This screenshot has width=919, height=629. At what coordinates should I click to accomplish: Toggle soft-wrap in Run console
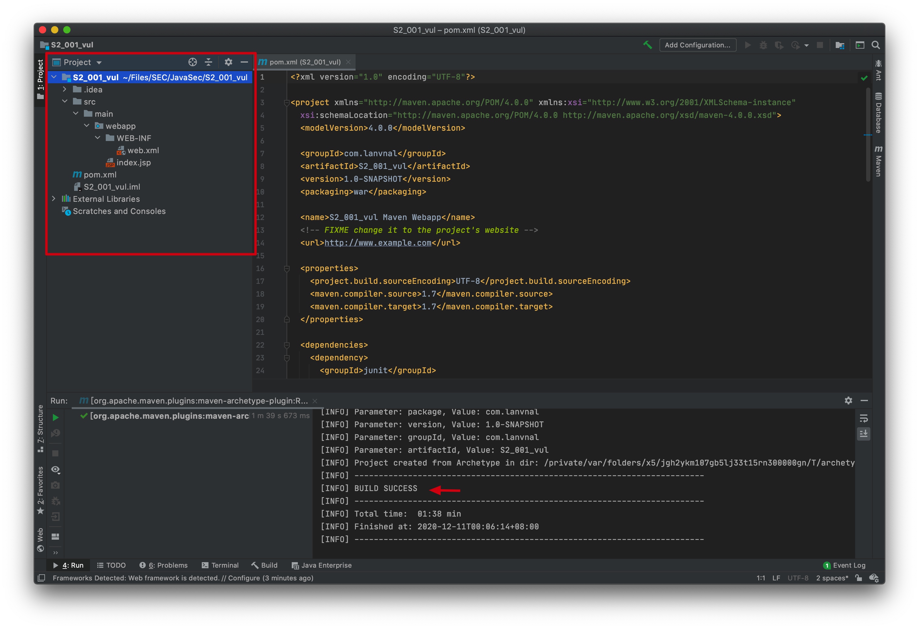pos(864,418)
